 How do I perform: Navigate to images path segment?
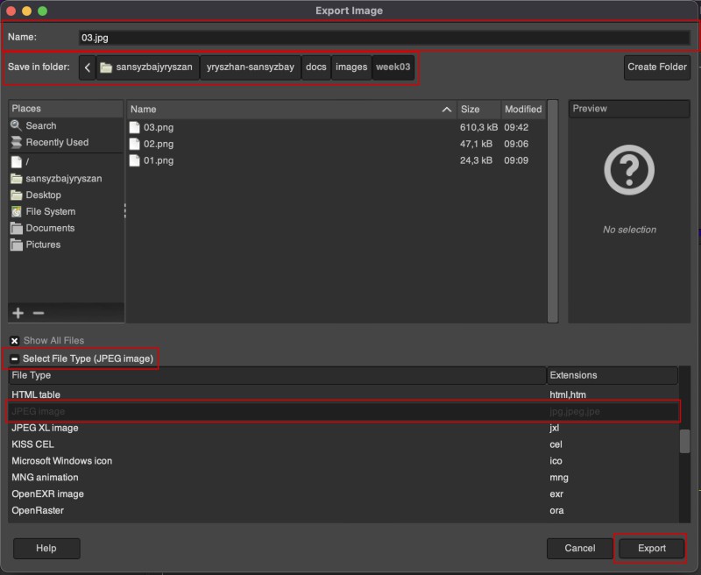[x=351, y=67]
